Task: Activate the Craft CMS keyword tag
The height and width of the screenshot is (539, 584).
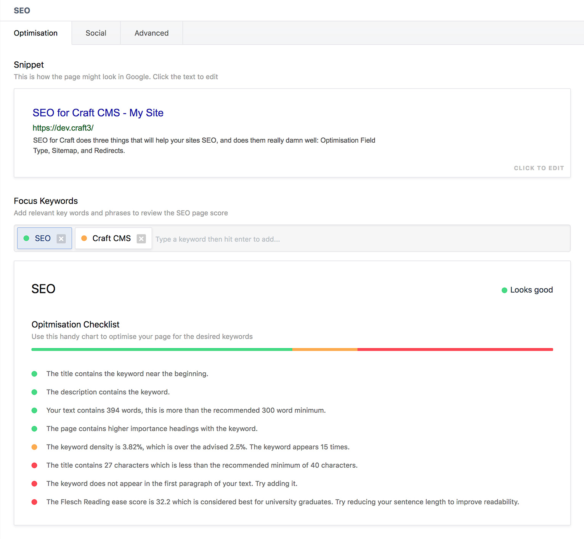Action: coord(111,238)
